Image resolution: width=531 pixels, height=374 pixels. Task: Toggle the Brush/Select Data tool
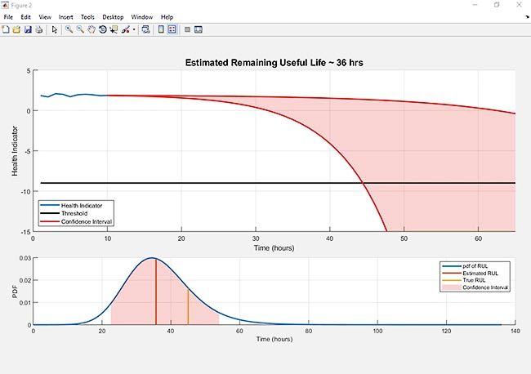tap(126, 29)
